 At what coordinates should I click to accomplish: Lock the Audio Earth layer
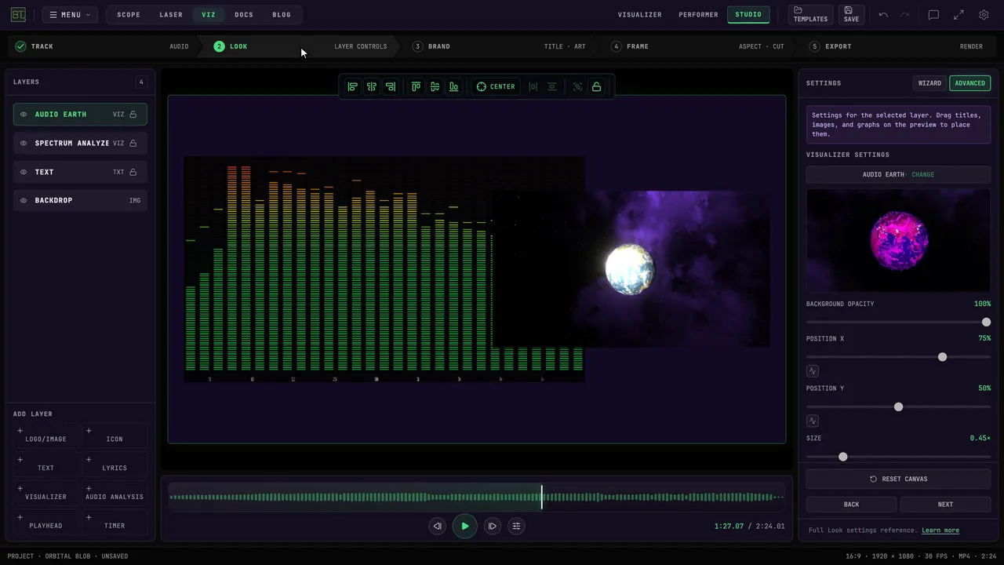tap(133, 115)
